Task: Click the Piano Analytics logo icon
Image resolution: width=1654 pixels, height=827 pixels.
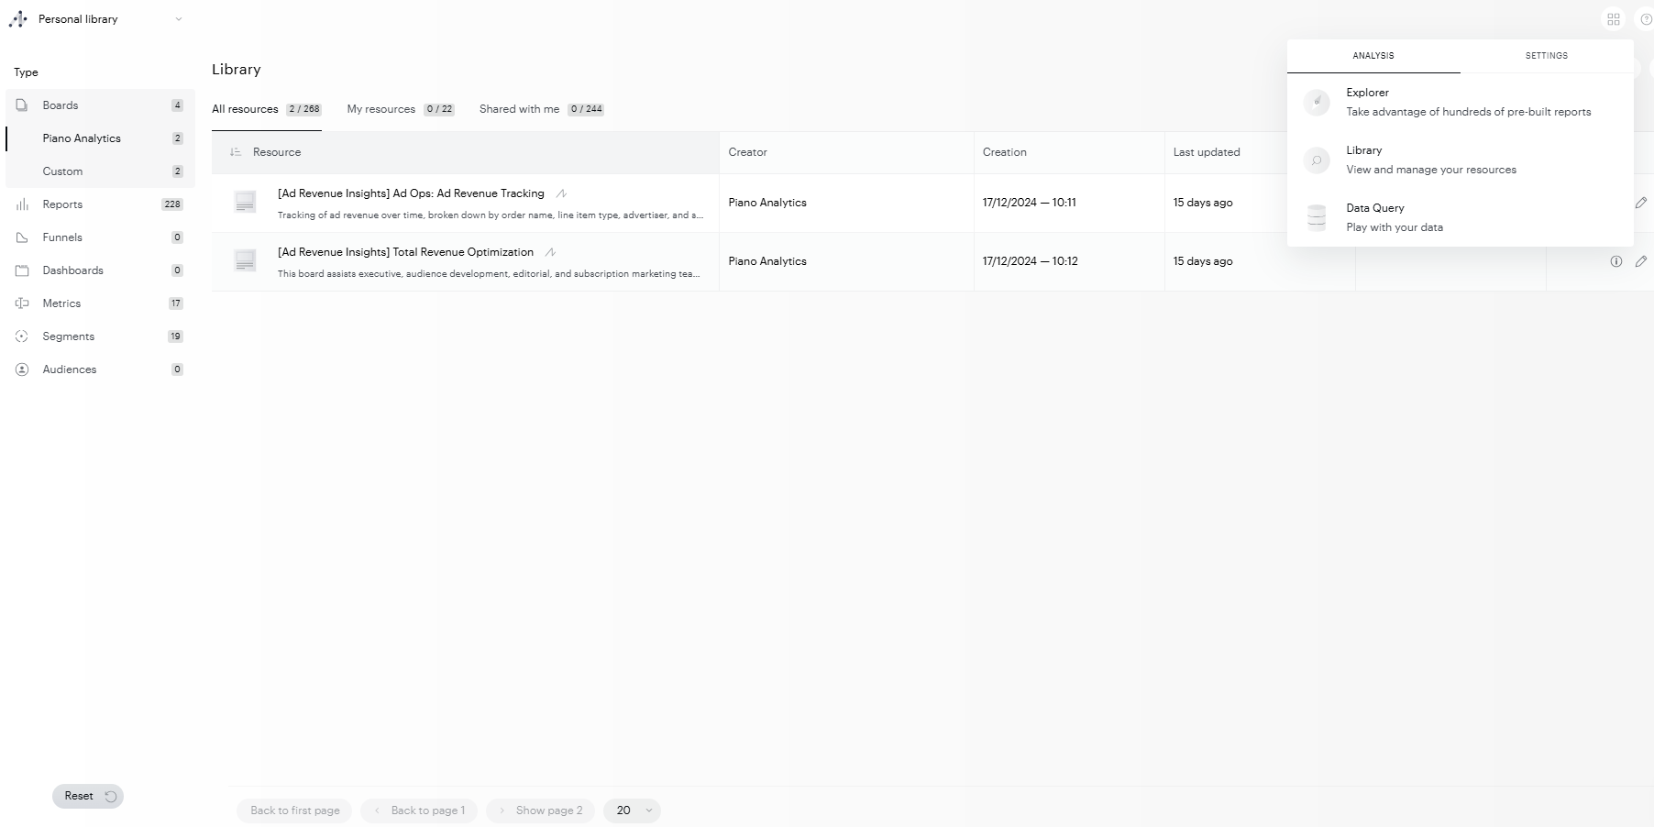Action: pos(18,19)
